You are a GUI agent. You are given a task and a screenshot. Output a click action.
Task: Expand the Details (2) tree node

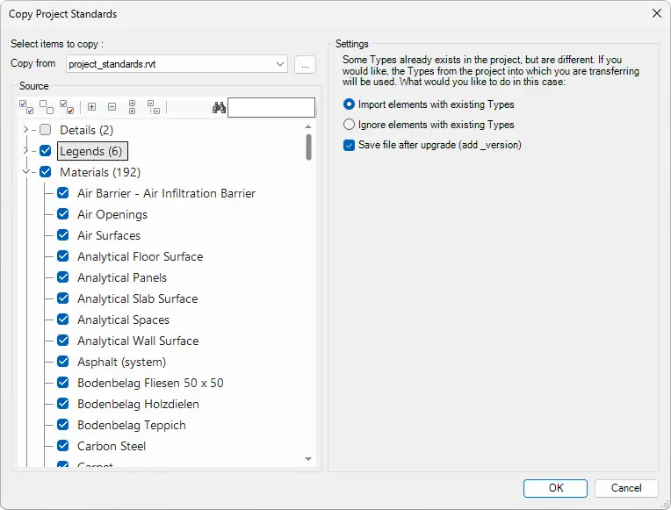tap(25, 129)
